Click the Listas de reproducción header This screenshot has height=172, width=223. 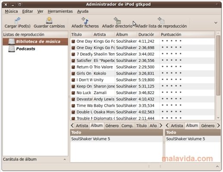pyautogui.click(x=35, y=34)
